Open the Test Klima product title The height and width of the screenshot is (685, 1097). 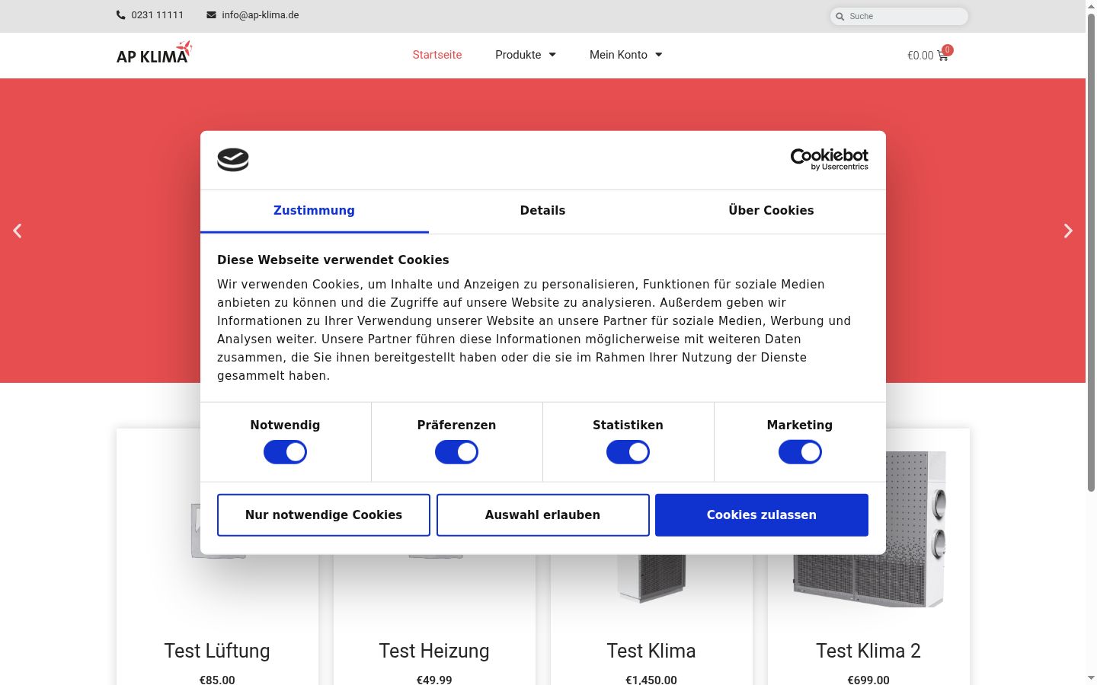651,651
